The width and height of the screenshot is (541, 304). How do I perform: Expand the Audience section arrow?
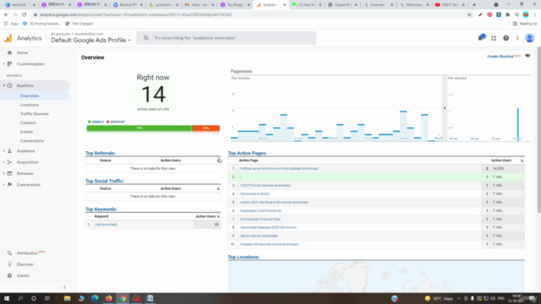[x=3, y=151]
